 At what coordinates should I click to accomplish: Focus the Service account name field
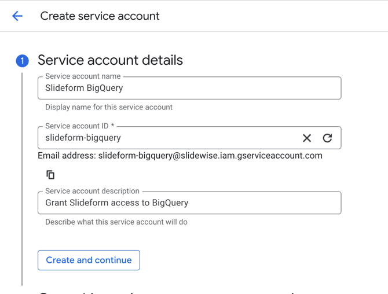point(189,89)
